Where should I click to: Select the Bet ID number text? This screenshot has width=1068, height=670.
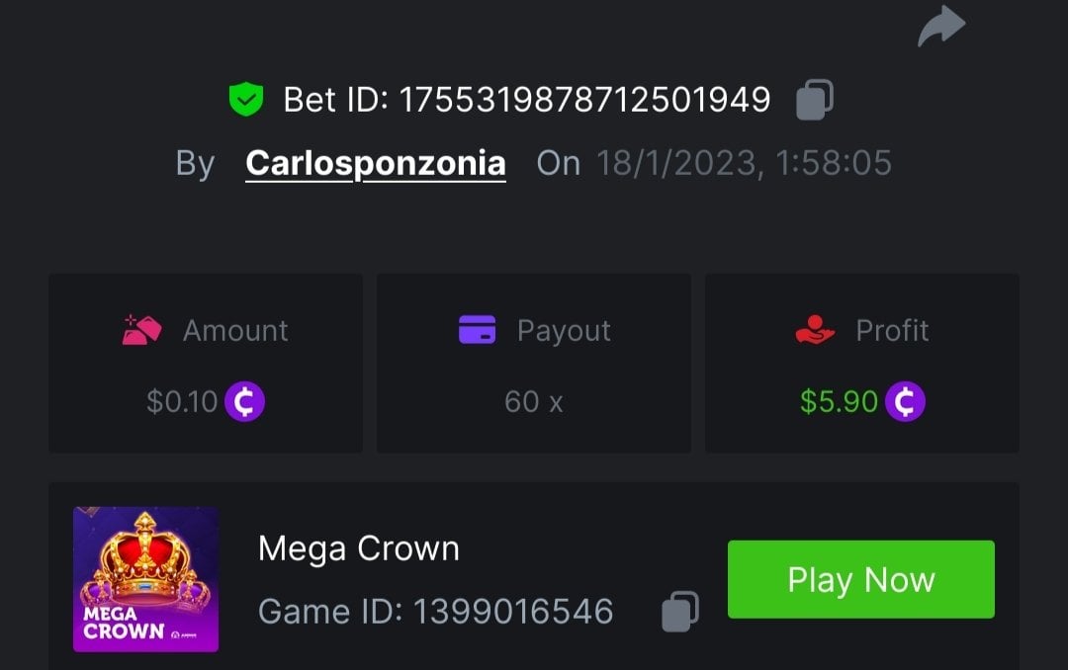pos(583,100)
